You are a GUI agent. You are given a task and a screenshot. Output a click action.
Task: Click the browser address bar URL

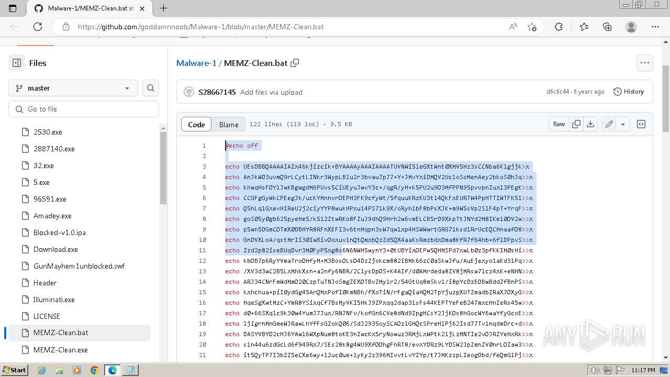200,27
